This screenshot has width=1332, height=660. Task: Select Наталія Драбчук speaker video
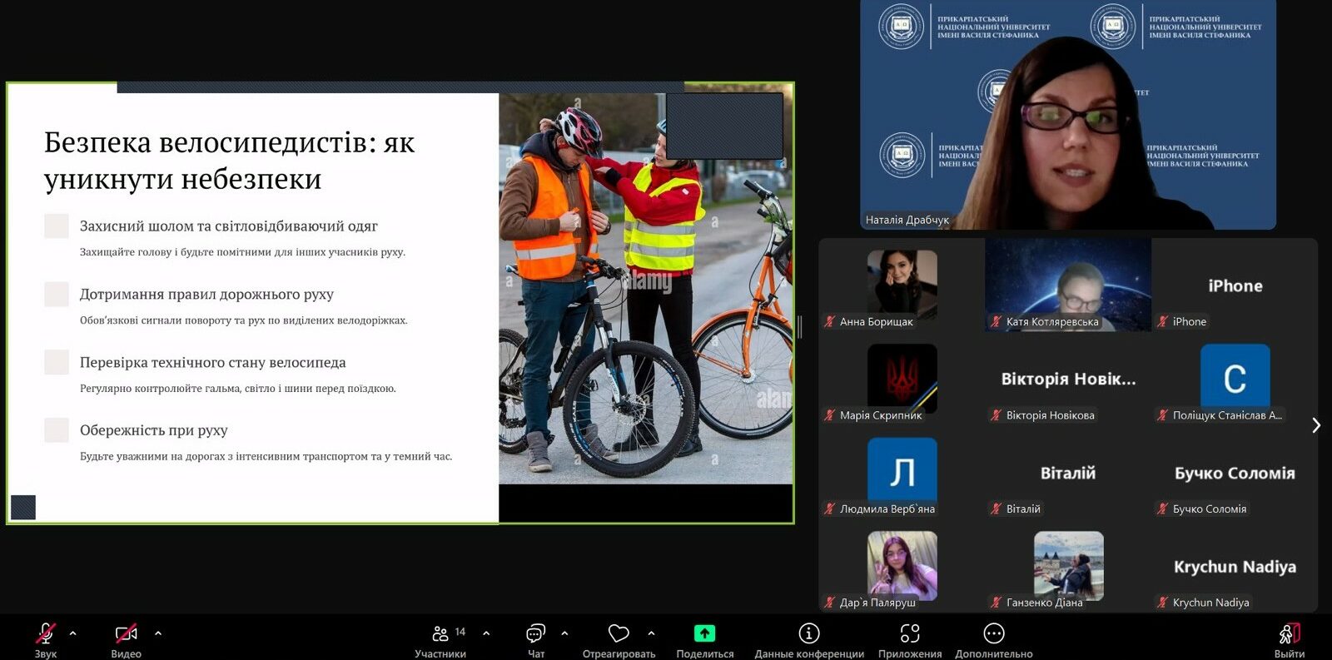tap(1067, 115)
